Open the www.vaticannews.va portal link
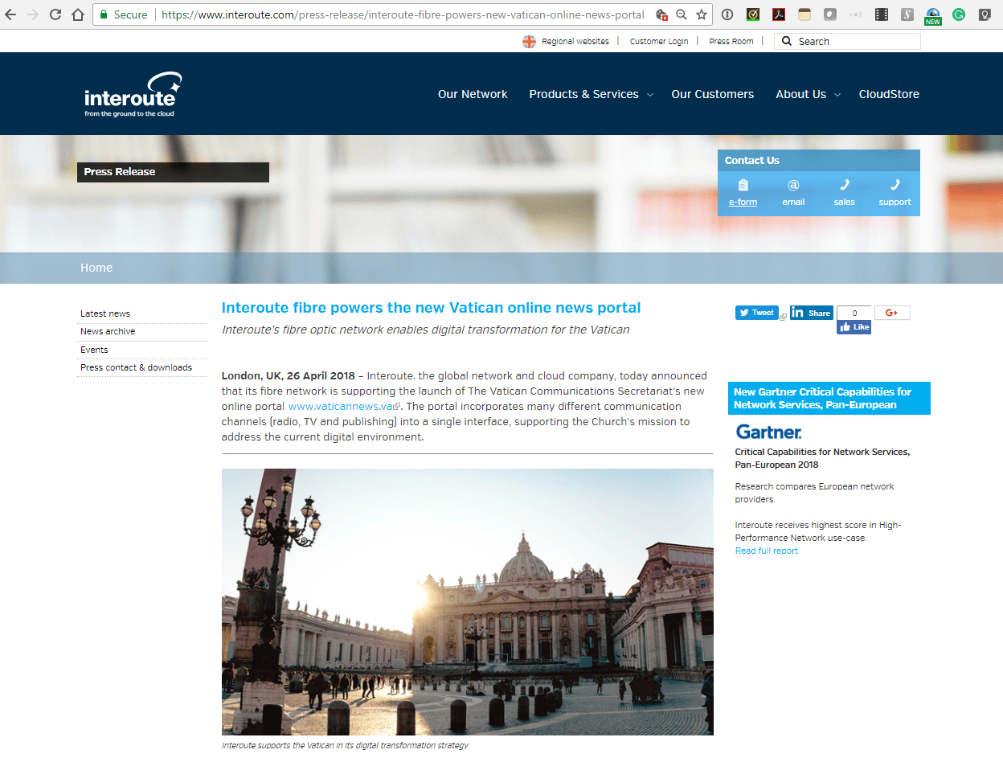Screen dimensions: 1003x762 (340, 406)
